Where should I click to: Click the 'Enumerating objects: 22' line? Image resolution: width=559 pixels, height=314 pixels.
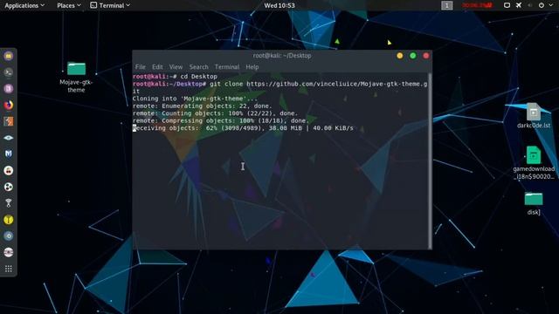tap(202, 106)
